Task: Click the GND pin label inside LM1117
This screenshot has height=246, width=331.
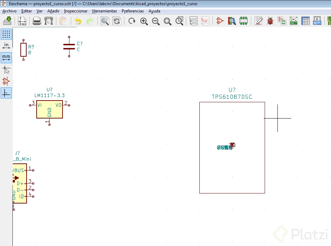Action: [49, 112]
